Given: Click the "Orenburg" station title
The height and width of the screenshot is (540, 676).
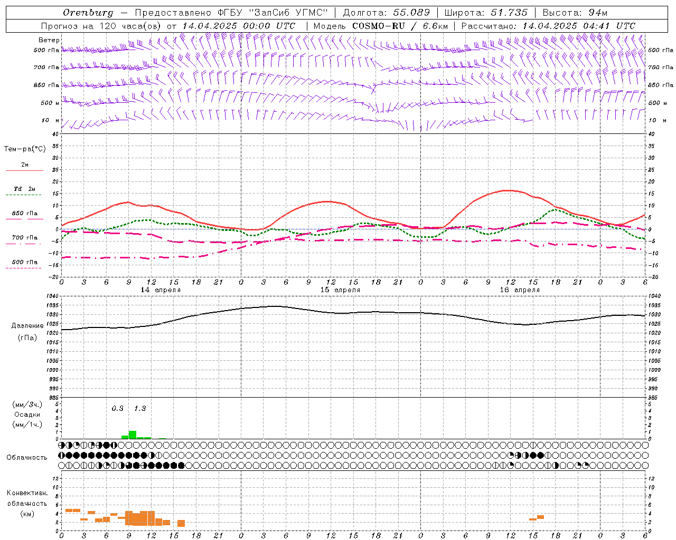Looking at the screenshot, I should [x=88, y=13].
